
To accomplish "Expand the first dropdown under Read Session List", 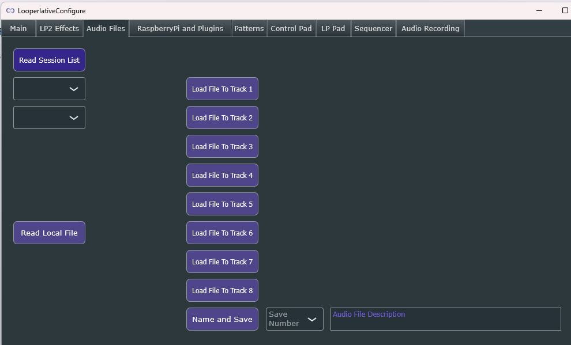I will (49, 89).
